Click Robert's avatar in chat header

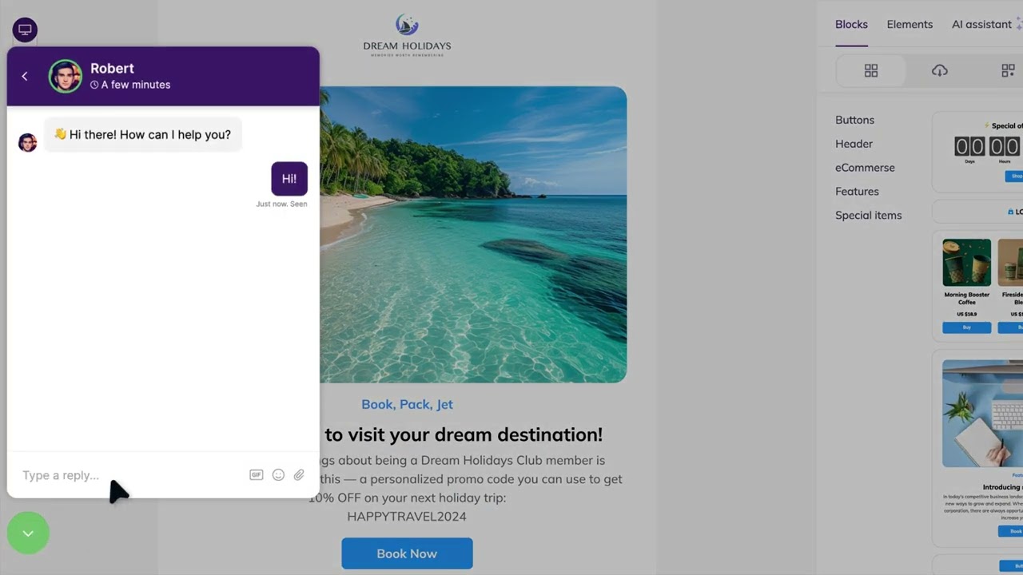coord(65,76)
